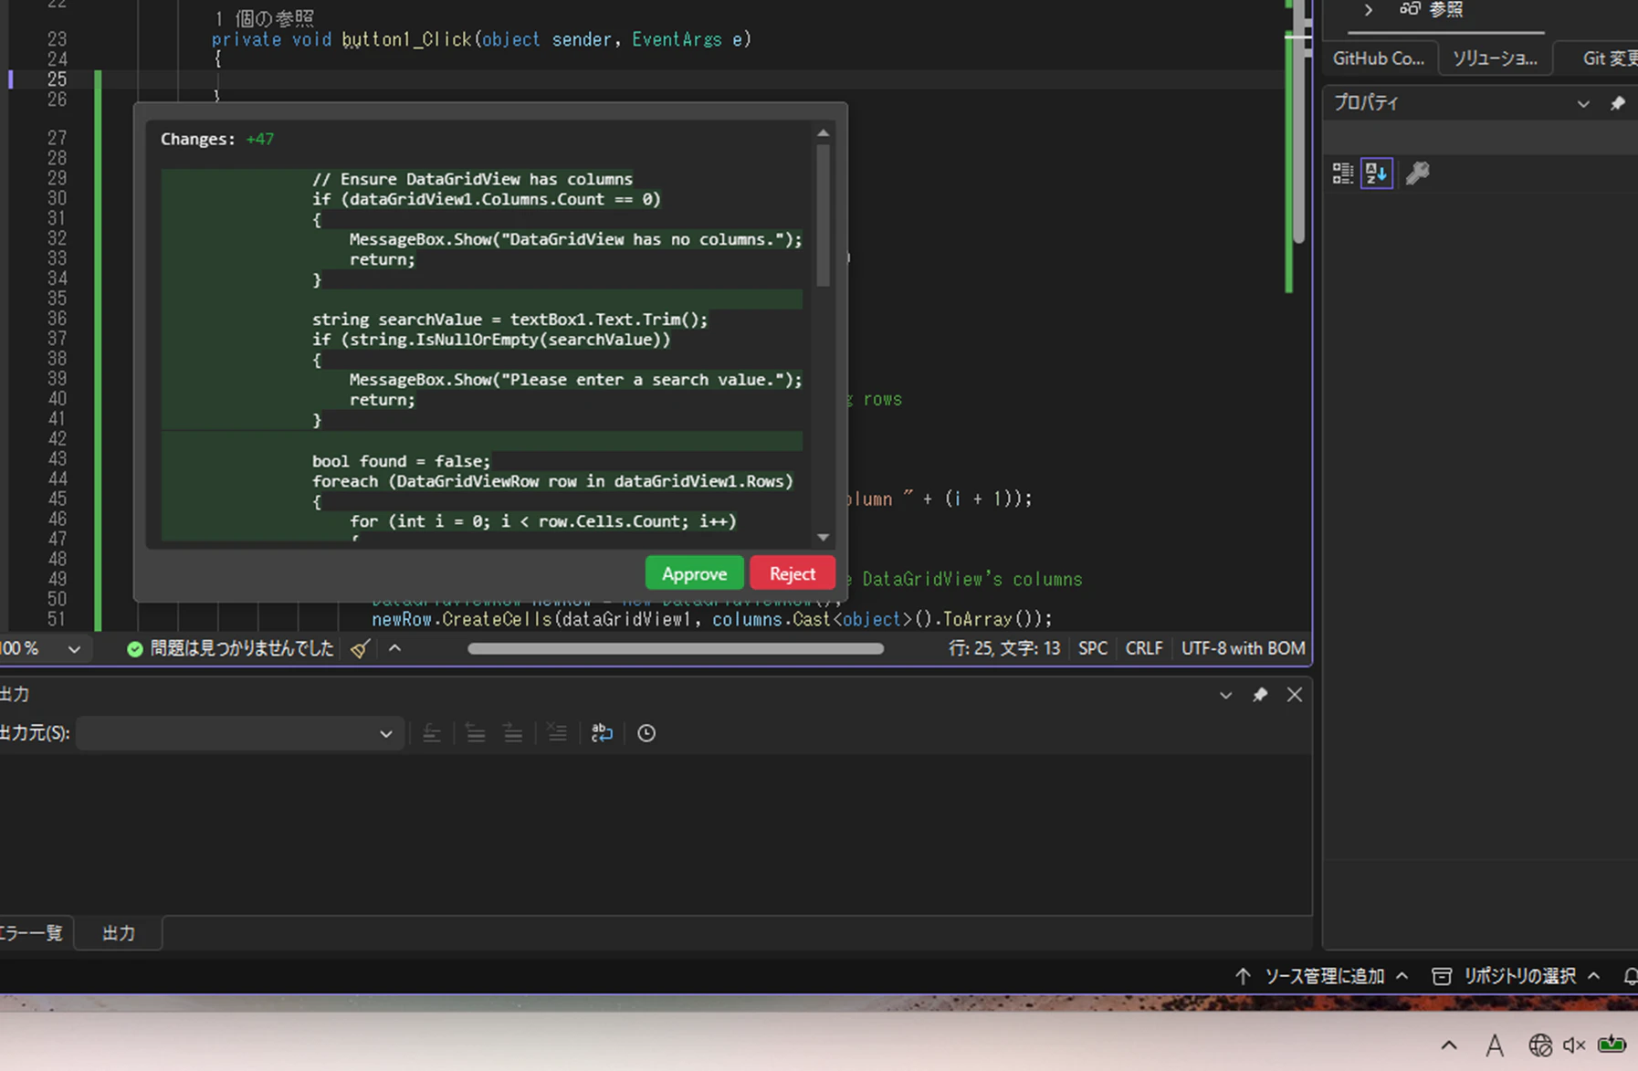1638x1071 pixels.
Task: Click the down arrow in changes popup
Action: (x=824, y=538)
